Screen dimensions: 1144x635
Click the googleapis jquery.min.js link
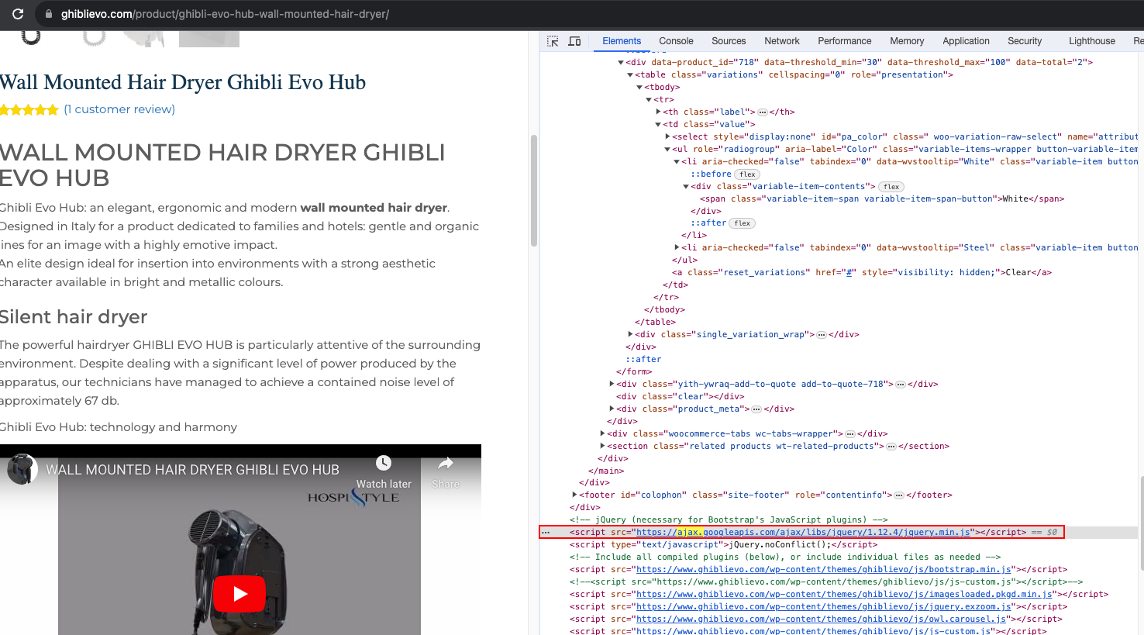tap(803, 533)
